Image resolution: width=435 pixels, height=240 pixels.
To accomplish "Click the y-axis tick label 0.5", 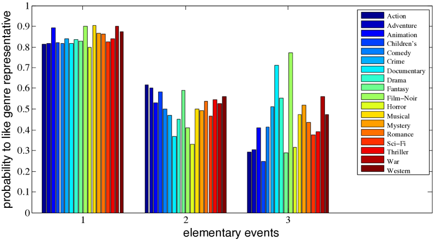I will pos(23,109).
